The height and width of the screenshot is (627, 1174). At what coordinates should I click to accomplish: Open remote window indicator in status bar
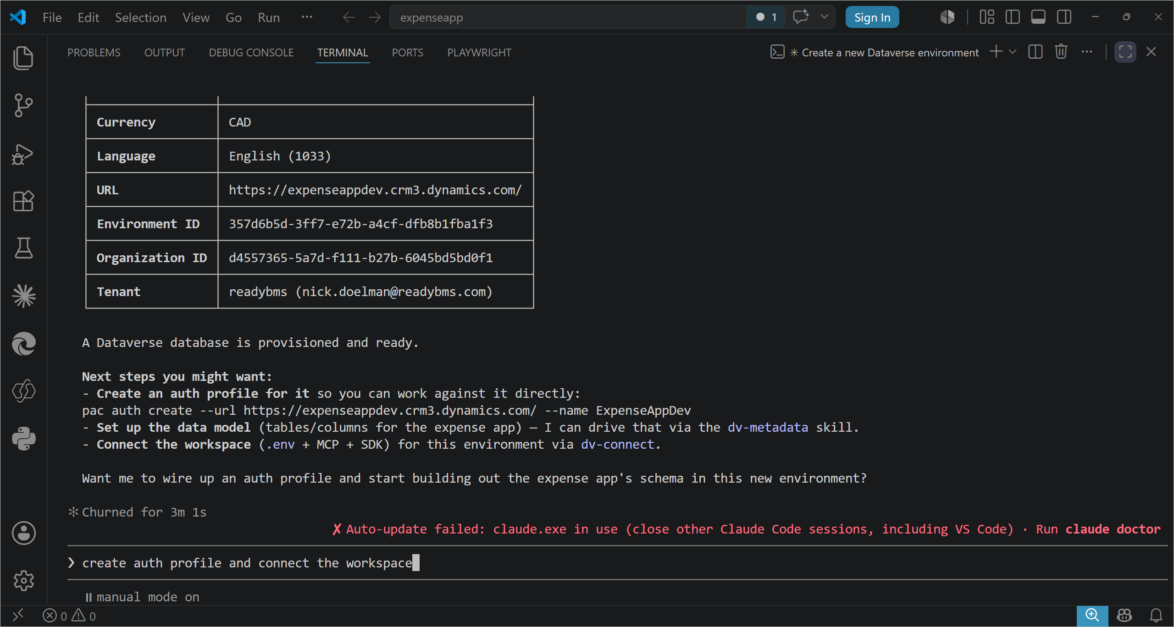pyautogui.click(x=18, y=616)
